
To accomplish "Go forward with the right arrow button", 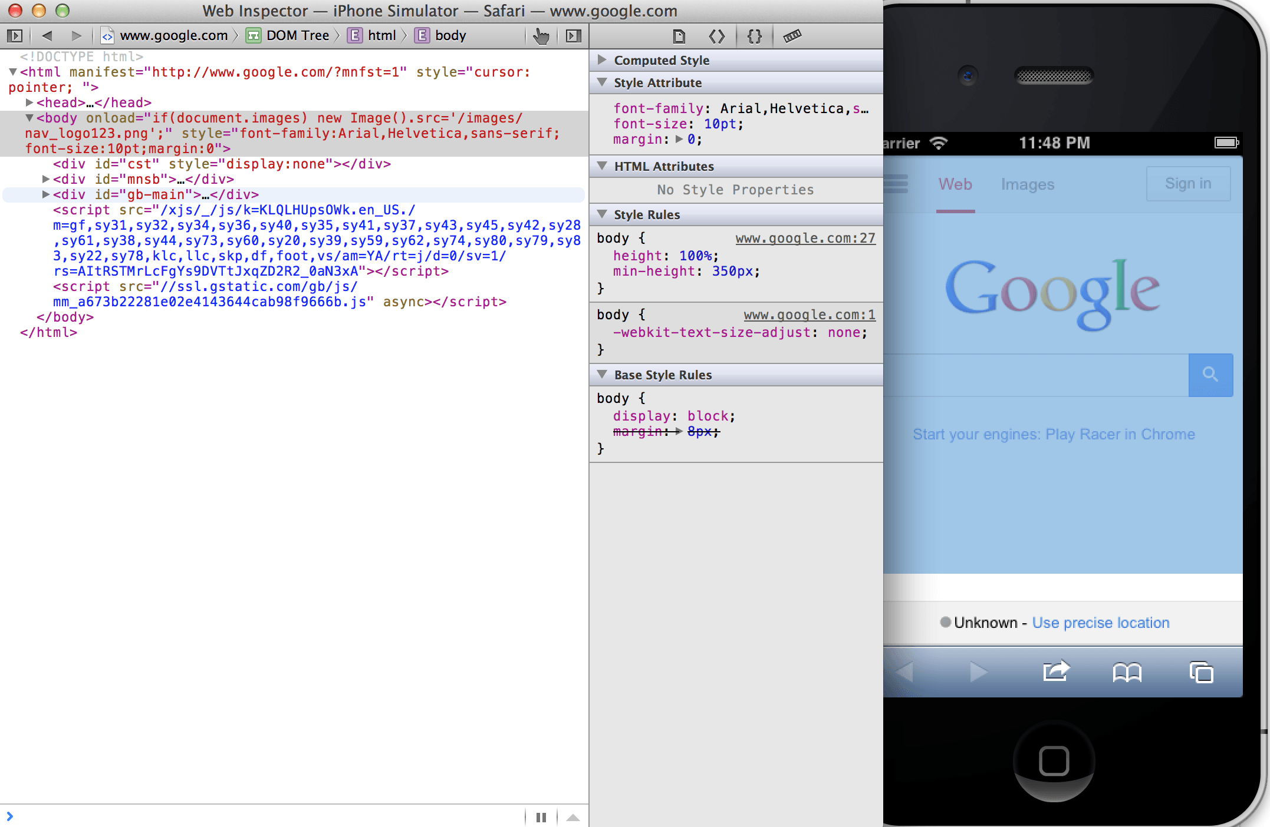I will click(x=76, y=36).
